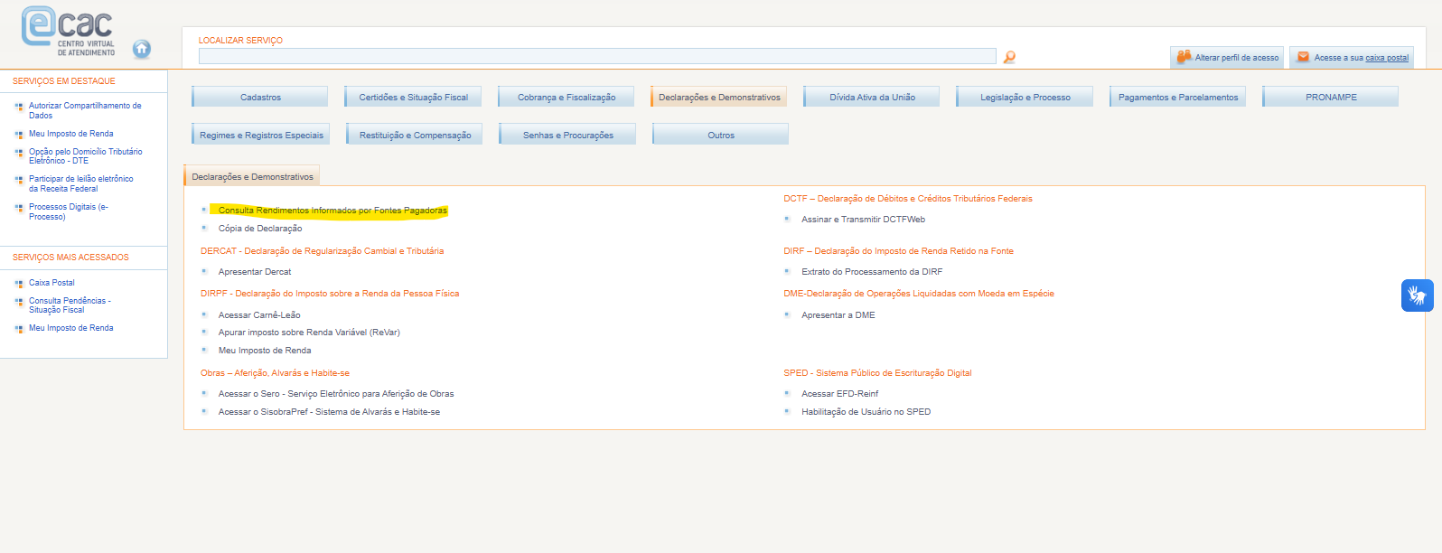Viewport: 1442px width, 553px height.
Task: Click the people icon for Alterar perfil
Action: pos(1184,57)
